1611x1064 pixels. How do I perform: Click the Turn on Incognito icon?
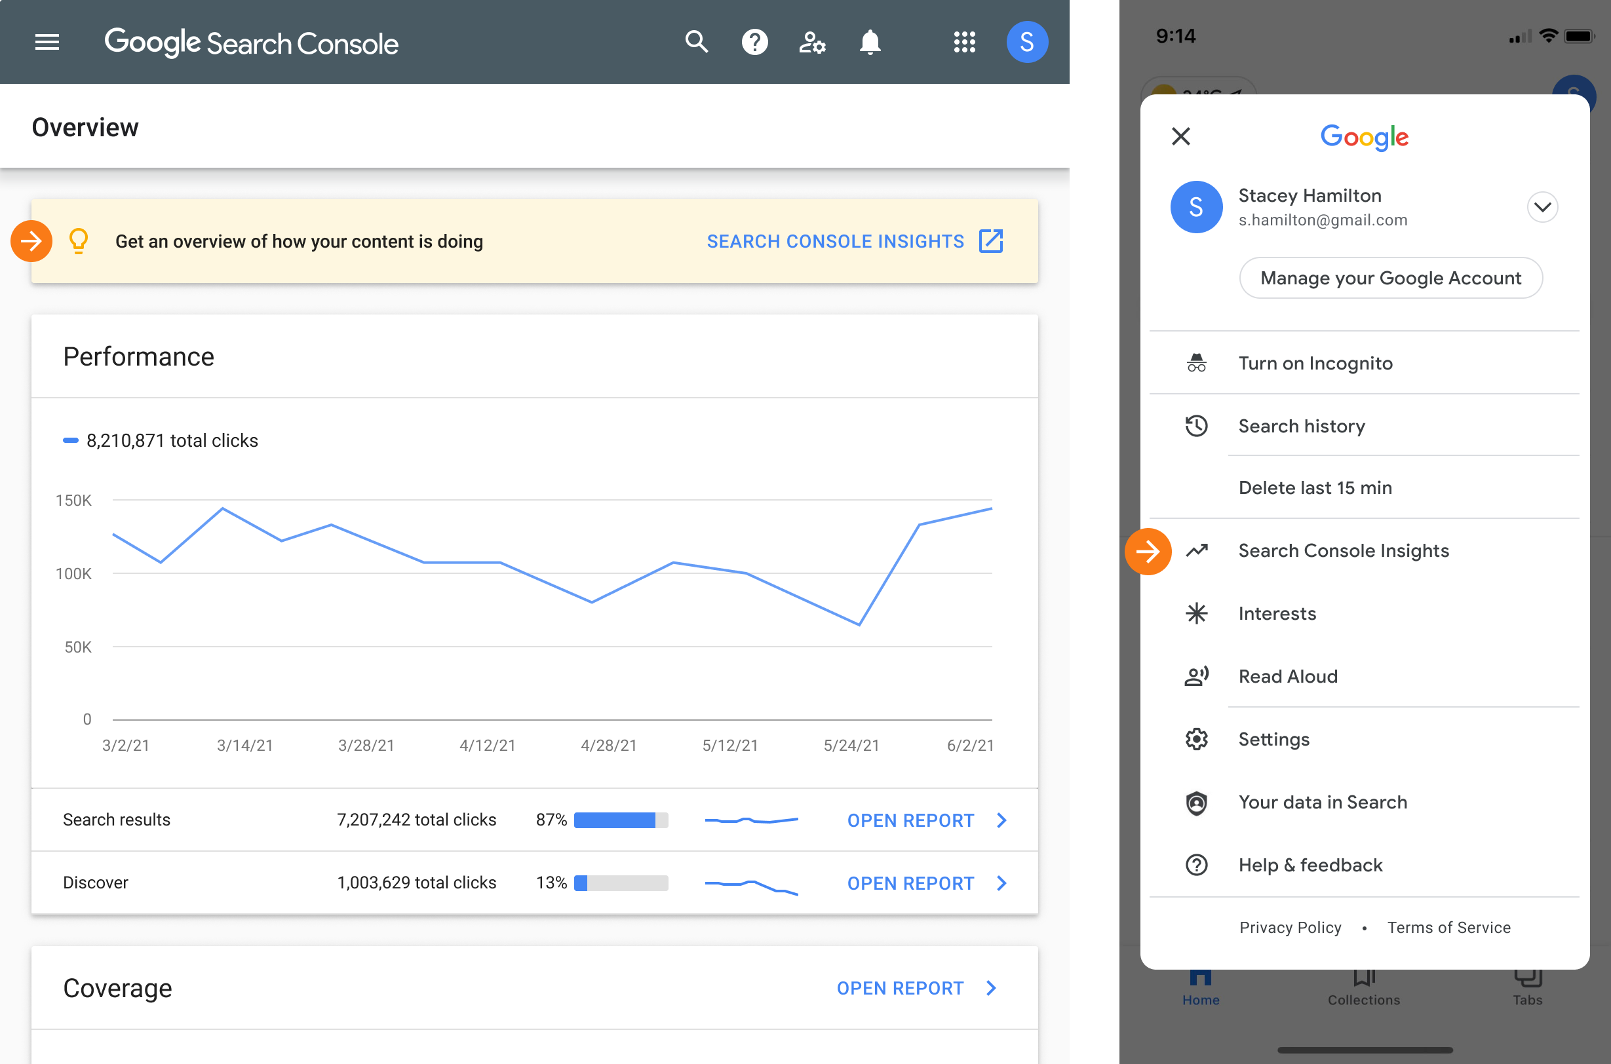(1196, 362)
